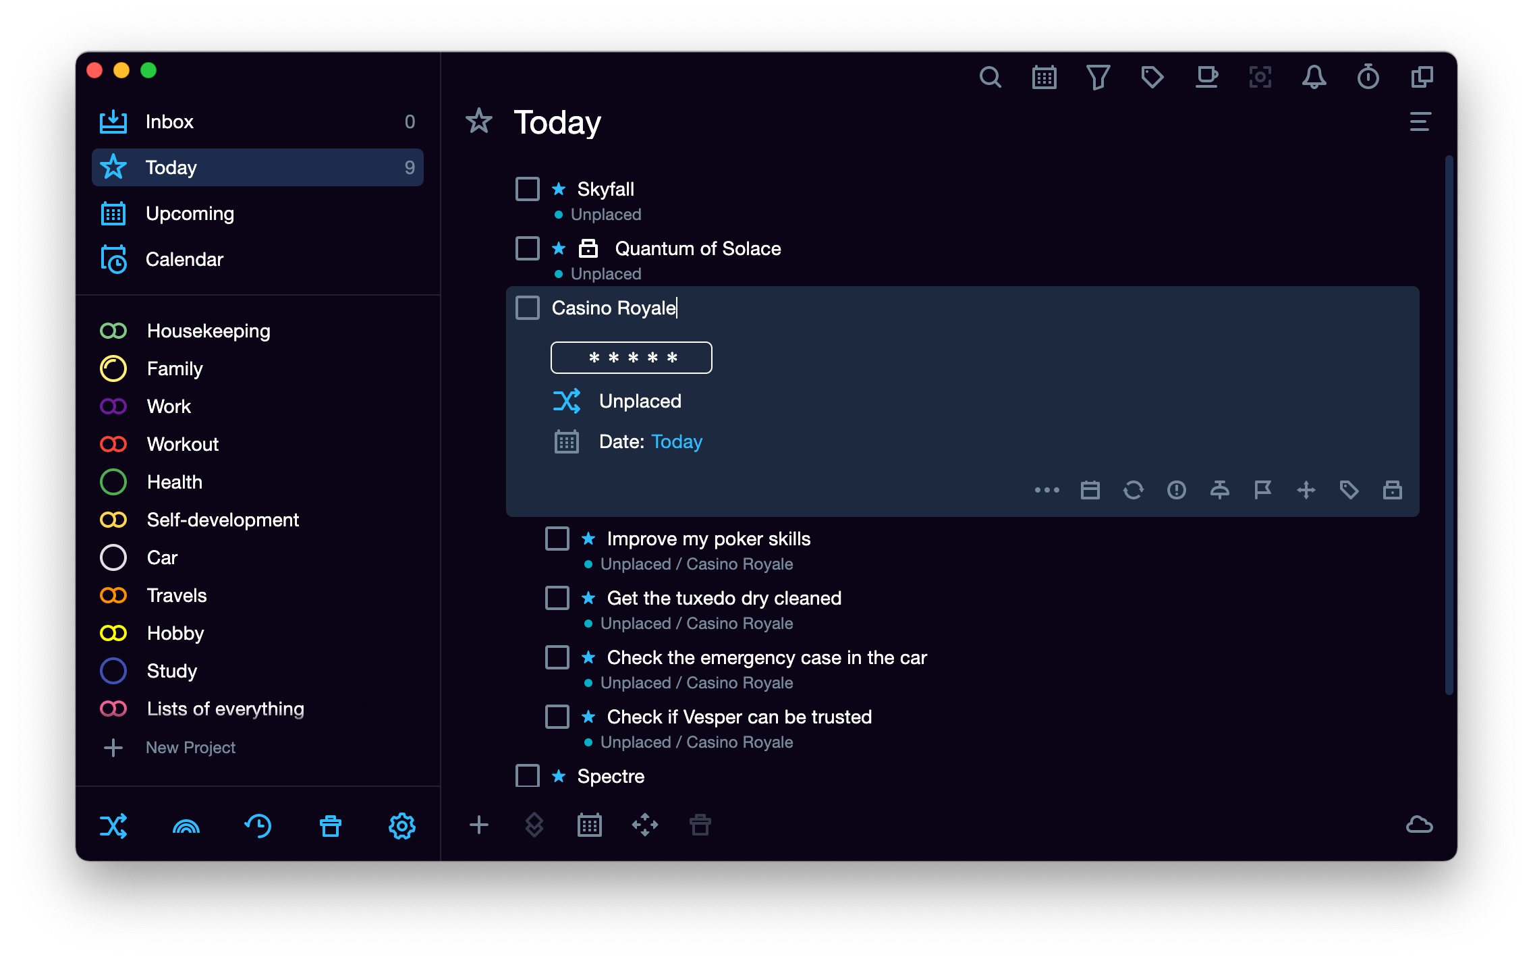Viewport: 1533px width, 961px height.
Task: Click the coffee cup icon in toolbar
Action: 1206,78
